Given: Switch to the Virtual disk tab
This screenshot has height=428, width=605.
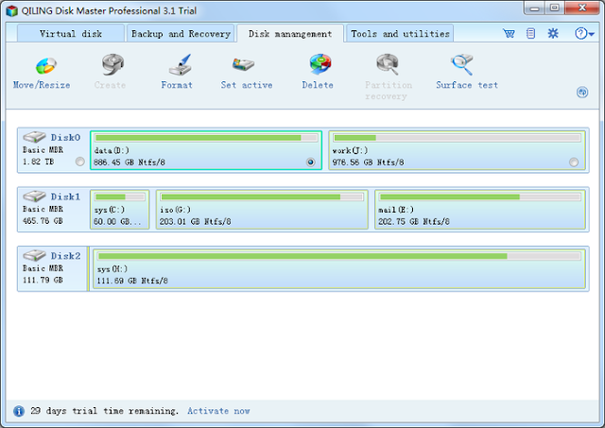Looking at the screenshot, I should 71,34.
